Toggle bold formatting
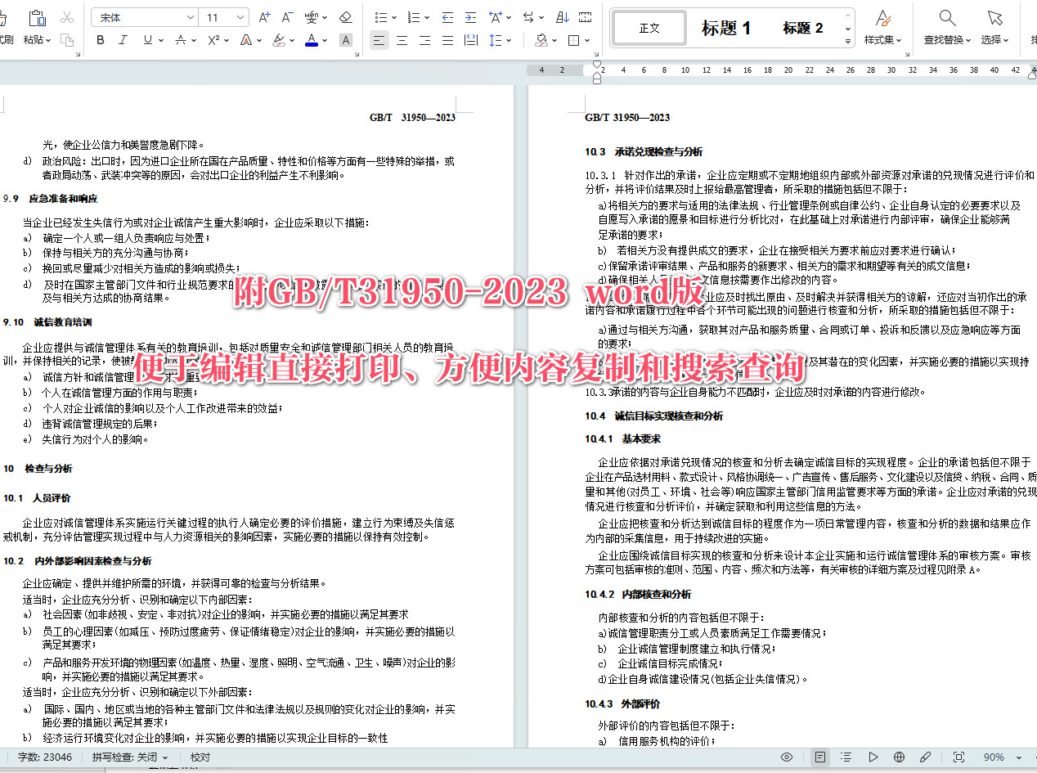This screenshot has width=1037, height=773. [x=100, y=39]
